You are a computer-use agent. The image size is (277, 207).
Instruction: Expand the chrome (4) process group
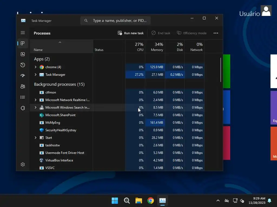pos(35,67)
